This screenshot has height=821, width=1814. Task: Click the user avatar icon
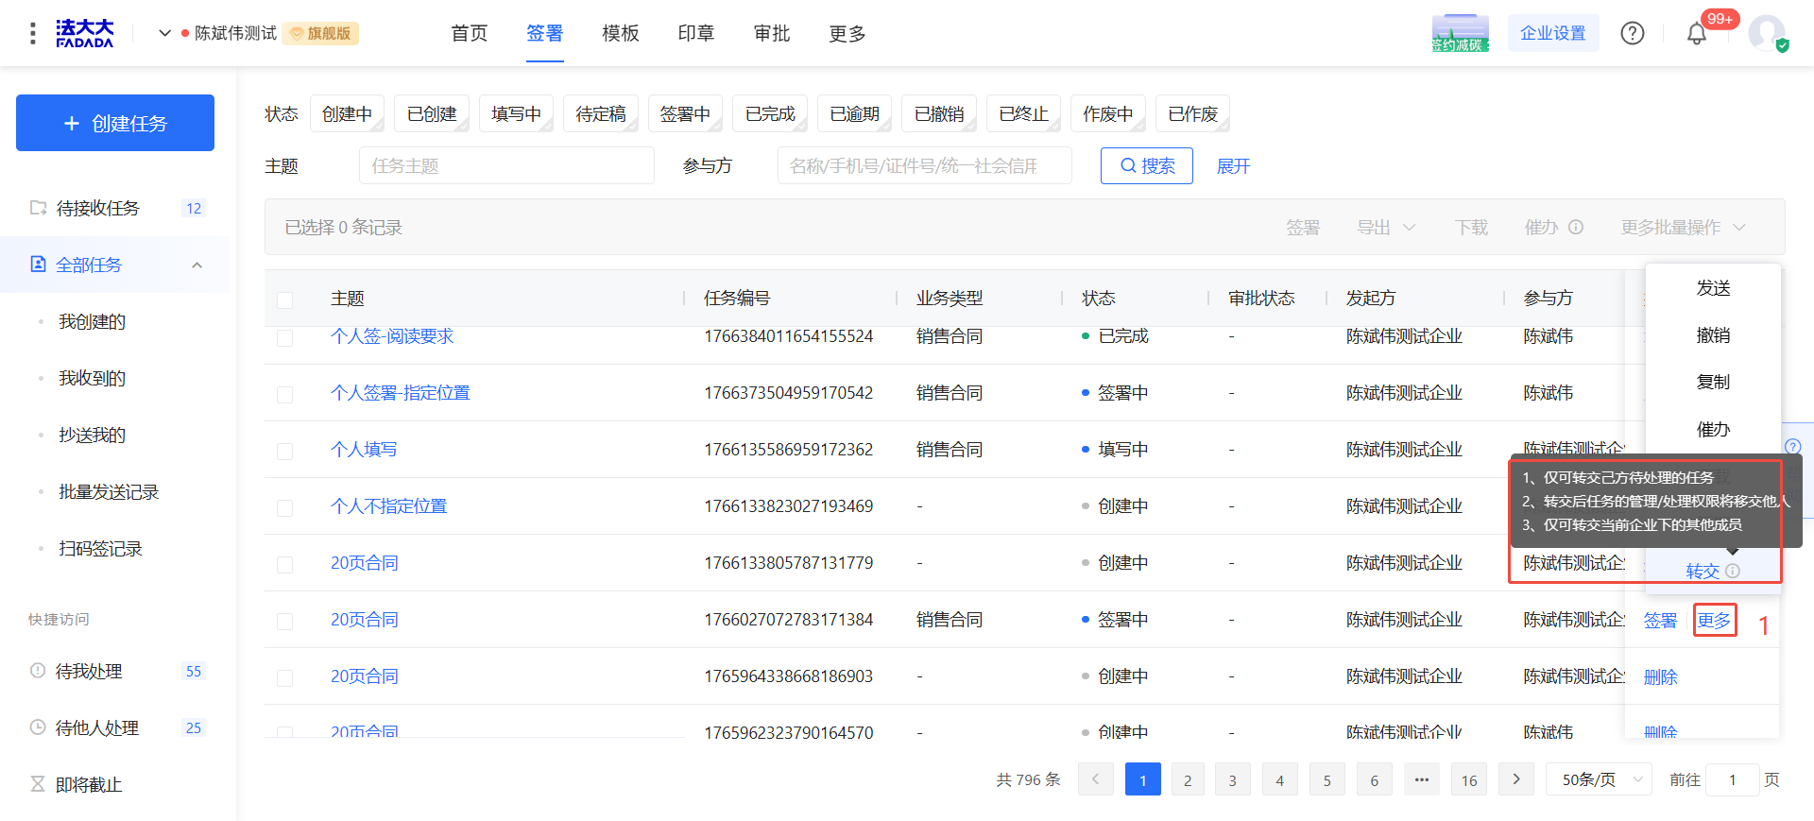tap(1767, 34)
